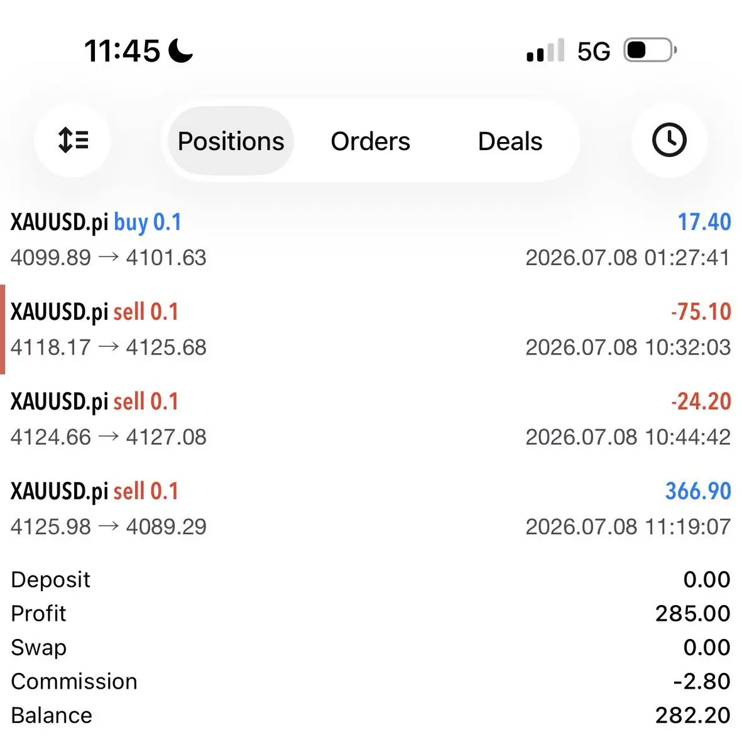Tap the cellular signal bars
742x754 pixels.
pos(545,51)
